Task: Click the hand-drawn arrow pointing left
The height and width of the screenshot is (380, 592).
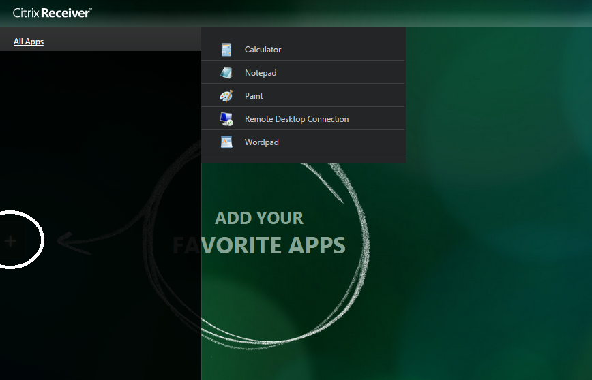Action: coord(75,241)
